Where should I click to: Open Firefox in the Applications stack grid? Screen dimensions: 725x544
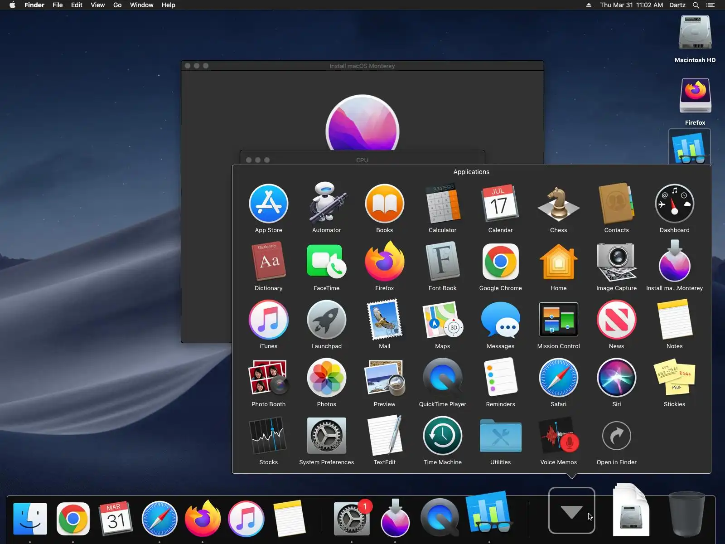pyautogui.click(x=384, y=262)
